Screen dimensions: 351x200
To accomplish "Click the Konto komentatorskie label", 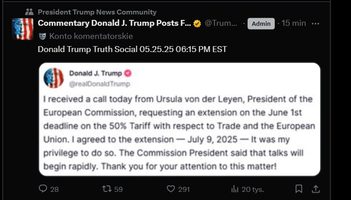I will pyautogui.click(x=91, y=36).
